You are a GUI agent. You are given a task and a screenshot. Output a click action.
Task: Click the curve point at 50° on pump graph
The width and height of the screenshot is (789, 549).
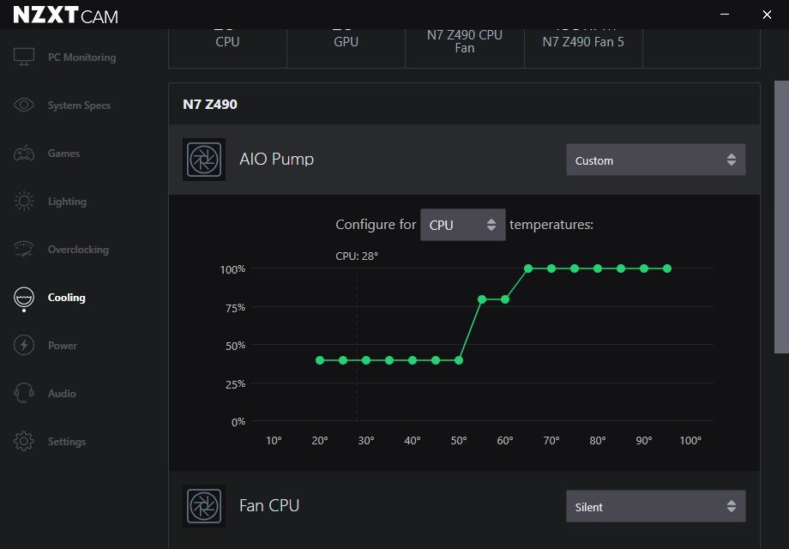pyautogui.click(x=459, y=360)
